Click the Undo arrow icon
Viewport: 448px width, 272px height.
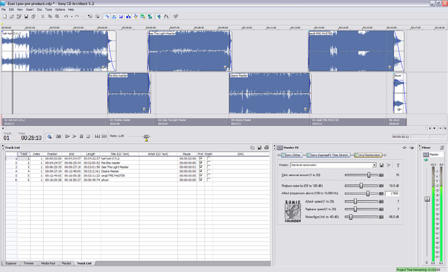[66, 17]
